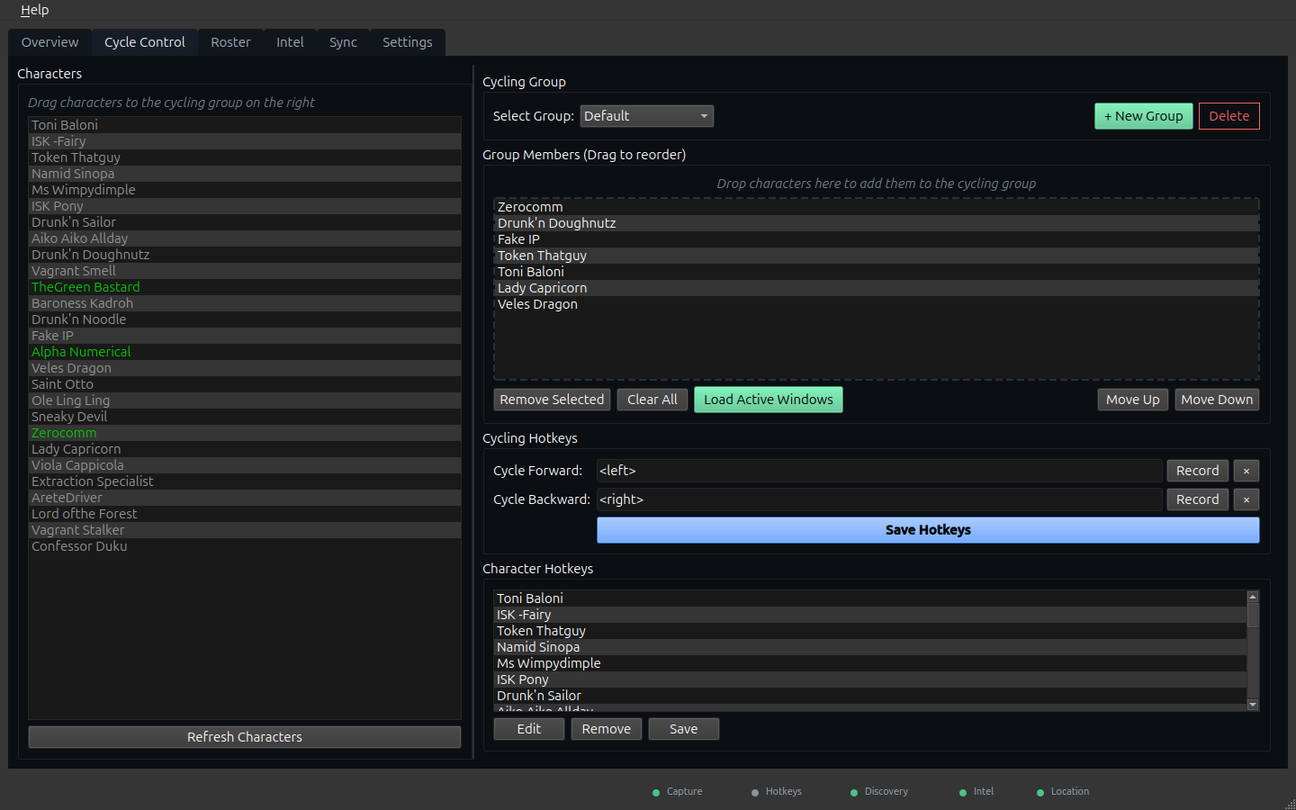Click Remove Selected button
Image resolution: width=1296 pixels, height=810 pixels.
pyautogui.click(x=552, y=400)
